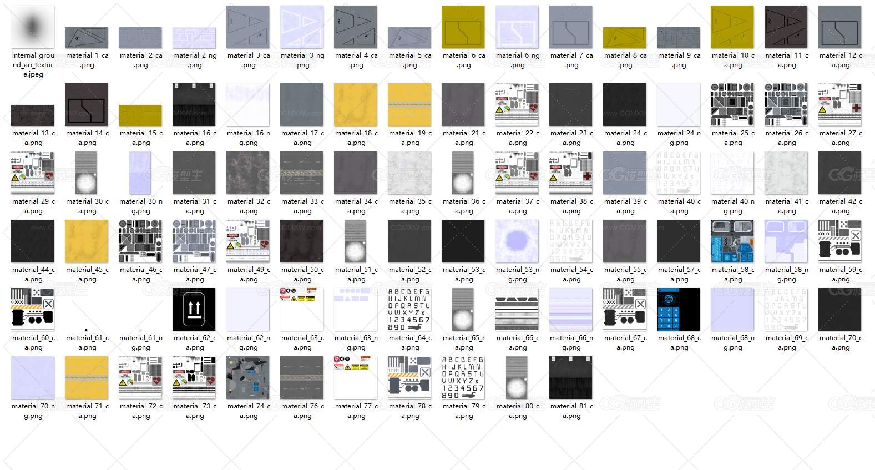Select material_58_ca.png blue machinery thumbnail
This screenshot has height=470, width=875.
pyautogui.click(x=732, y=241)
